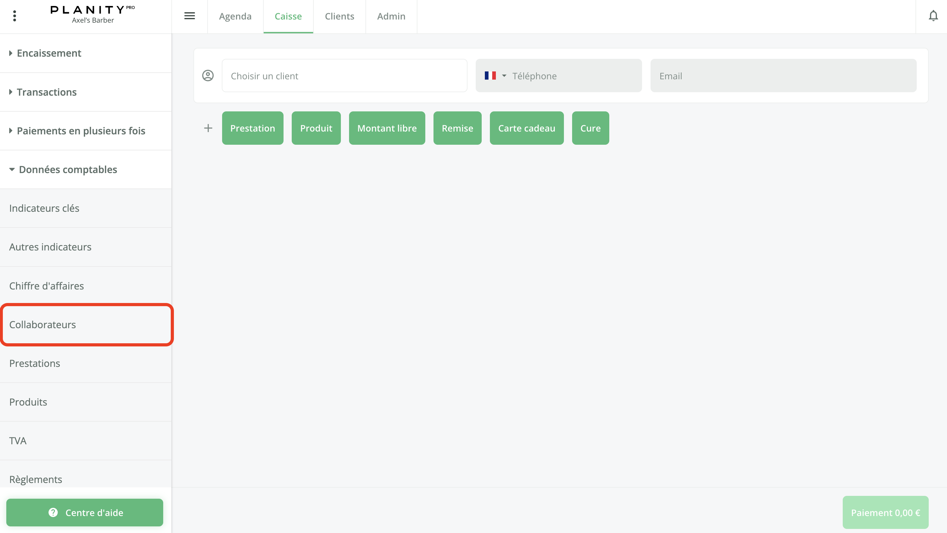Click the Carte cadeau button

click(x=526, y=128)
